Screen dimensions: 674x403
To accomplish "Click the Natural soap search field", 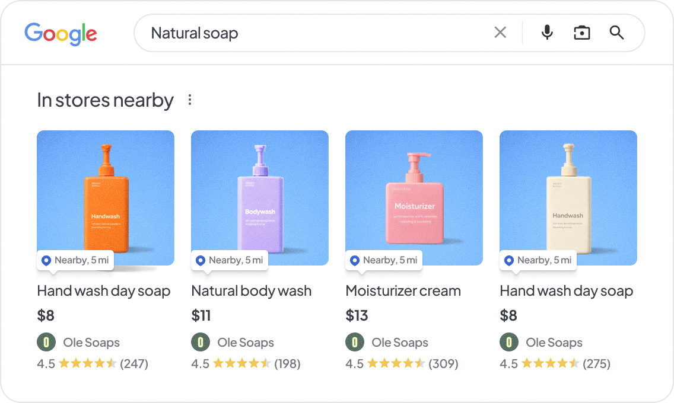I will pos(314,33).
